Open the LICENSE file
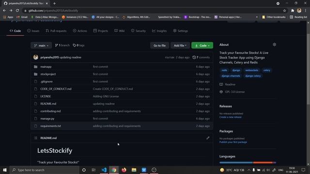 click(46, 96)
